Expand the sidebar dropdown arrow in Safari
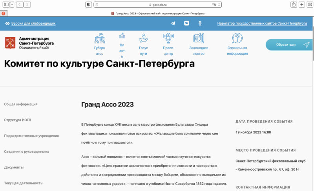Image resolution: width=314 pixels, height=191 pixels. [x=12, y=5]
